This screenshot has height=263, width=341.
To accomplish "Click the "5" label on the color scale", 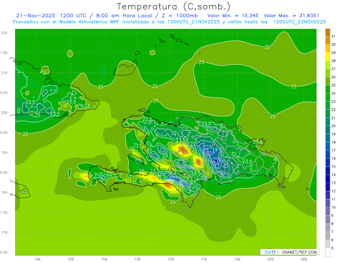I will coord(332,248).
